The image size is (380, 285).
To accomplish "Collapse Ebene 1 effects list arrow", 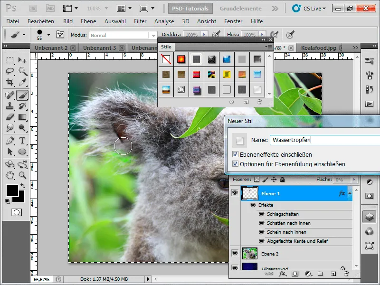I will tap(350, 193).
